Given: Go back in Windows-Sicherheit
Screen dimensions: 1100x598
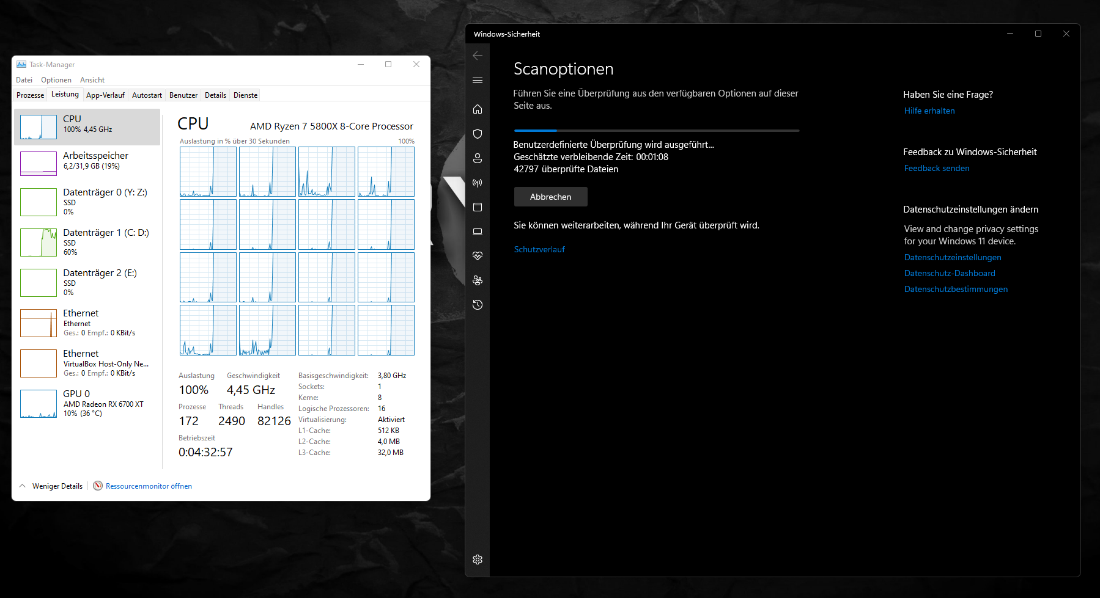Looking at the screenshot, I should tap(478, 56).
